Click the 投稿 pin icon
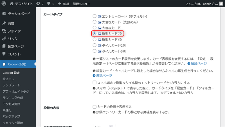This screenshot has height=127, width=225. 4,23
